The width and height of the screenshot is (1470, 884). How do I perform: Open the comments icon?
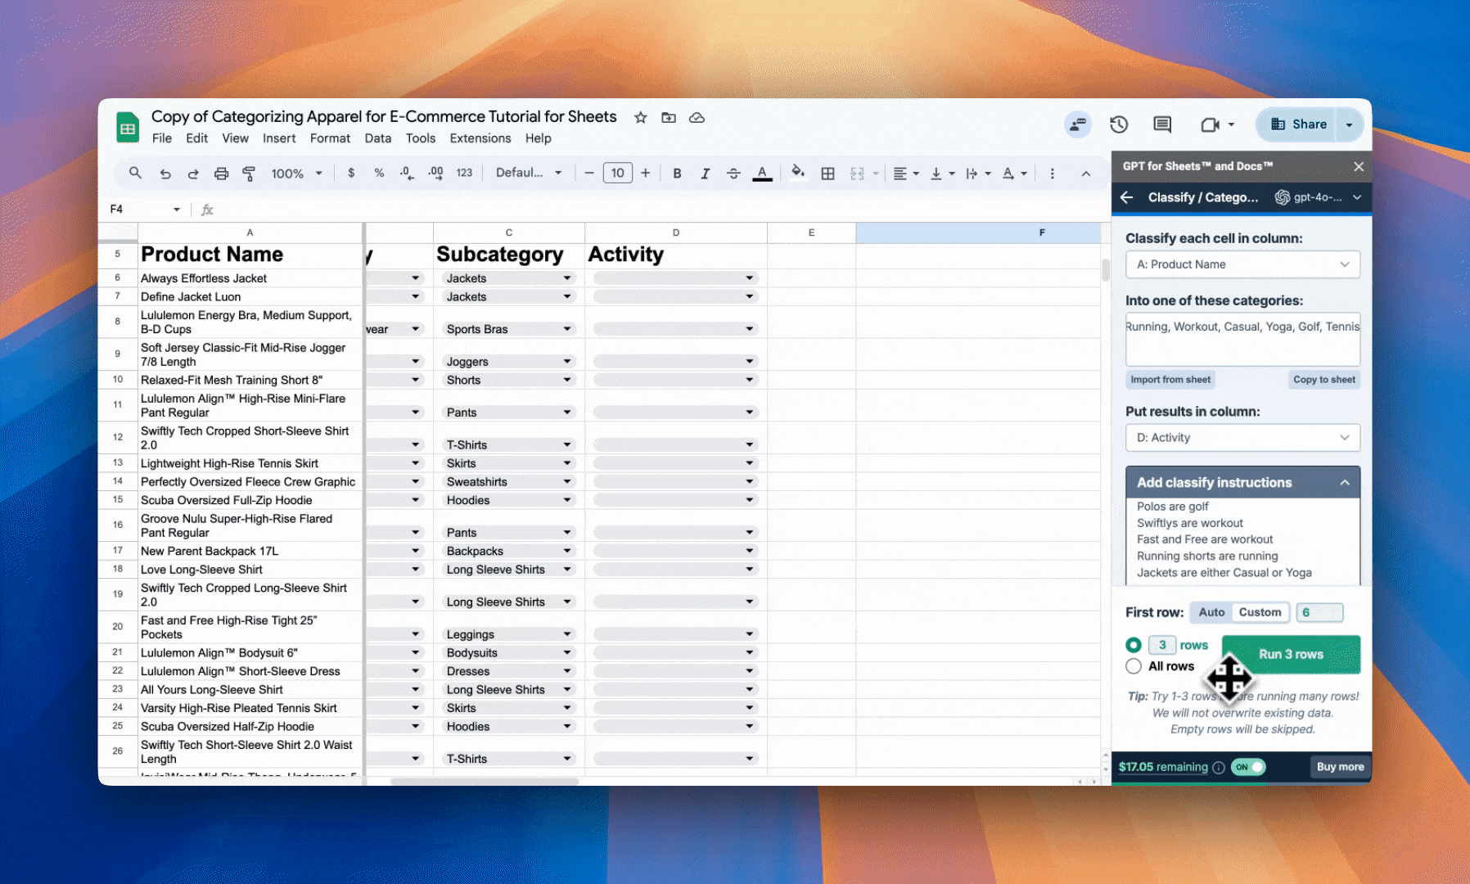coord(1161,124)
